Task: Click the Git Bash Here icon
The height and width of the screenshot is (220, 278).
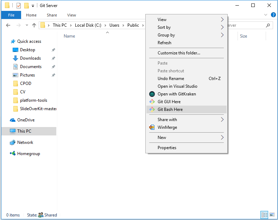Action: tap(152, 109)
